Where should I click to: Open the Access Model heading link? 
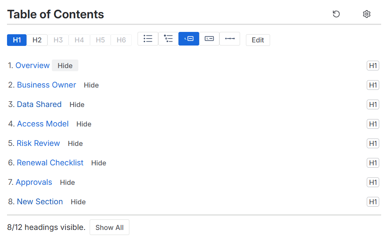coord(43,124)
